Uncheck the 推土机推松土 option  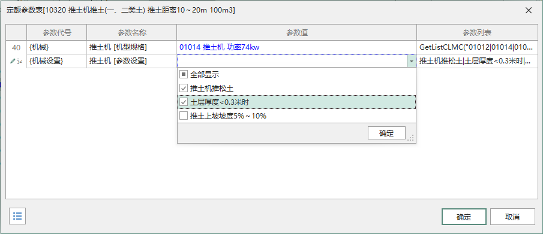click(x=184, y=88)
